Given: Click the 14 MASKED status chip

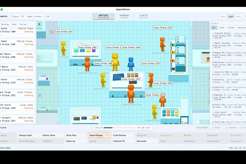Looking at the screenshot, I should point(230,128).
